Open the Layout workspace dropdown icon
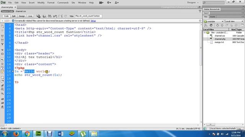The width and height of the screenshot is (245, 137). coord(101,3)
